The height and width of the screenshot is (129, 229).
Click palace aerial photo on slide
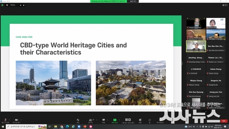click(131, 83)
